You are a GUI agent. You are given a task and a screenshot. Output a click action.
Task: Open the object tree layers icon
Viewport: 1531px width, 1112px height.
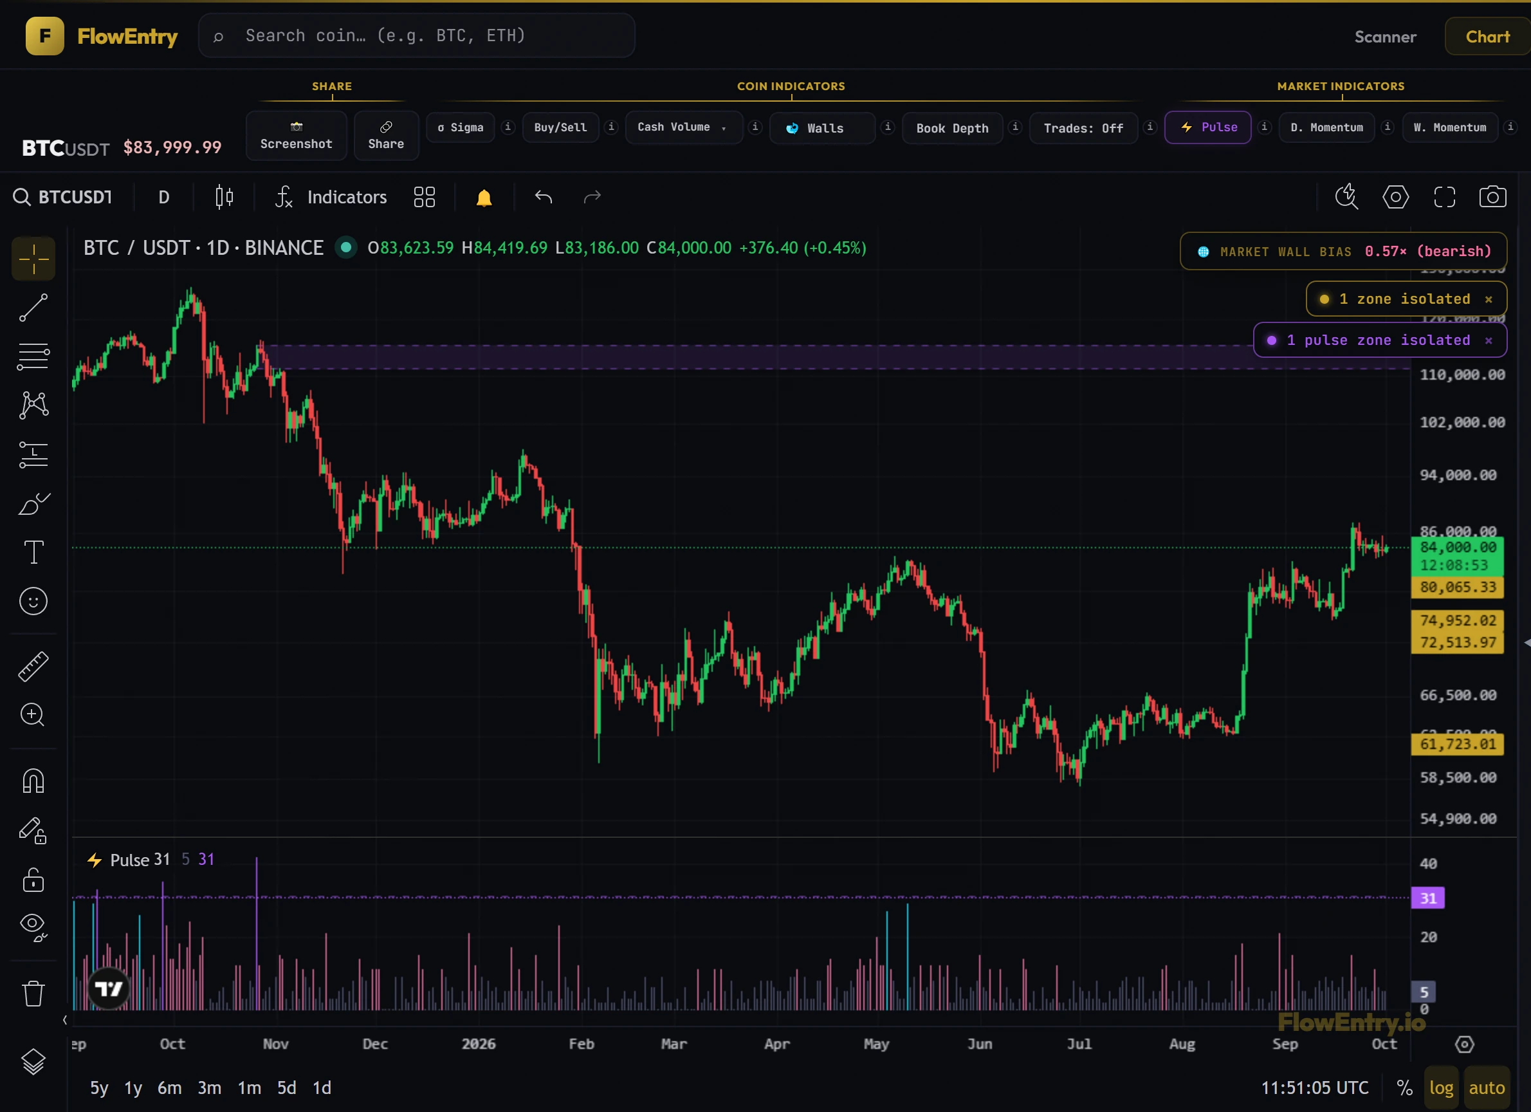point(33,1062)
